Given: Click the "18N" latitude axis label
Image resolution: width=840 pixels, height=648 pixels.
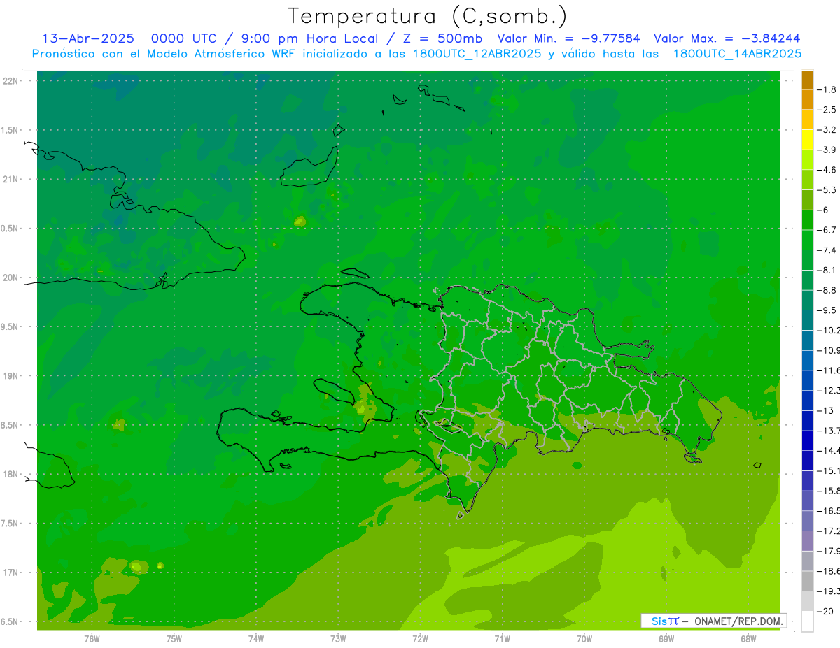Looking at the screenshot, I should tap(10, 474).
